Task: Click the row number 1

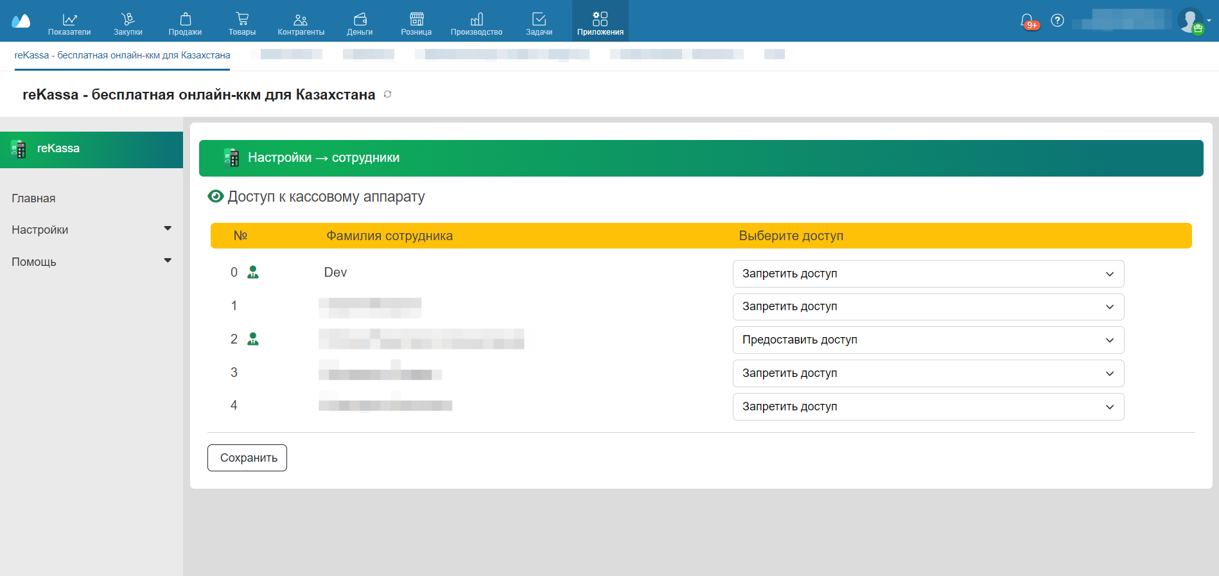Action: tap(234, 306)
